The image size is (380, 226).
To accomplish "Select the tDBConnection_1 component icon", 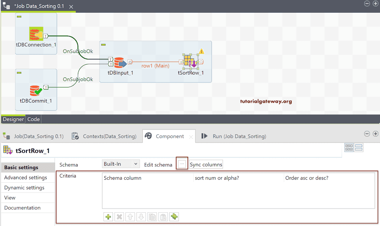I will (x=36, y=33).
